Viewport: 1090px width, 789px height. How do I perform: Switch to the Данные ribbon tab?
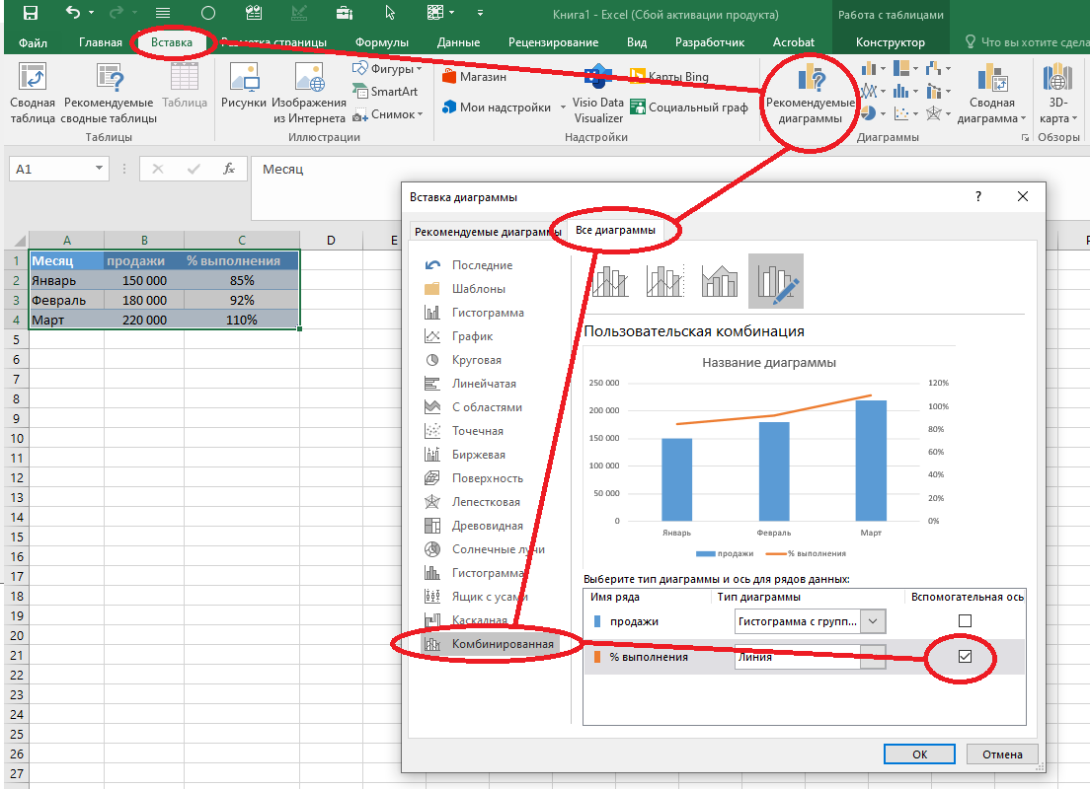pos(458,42)
